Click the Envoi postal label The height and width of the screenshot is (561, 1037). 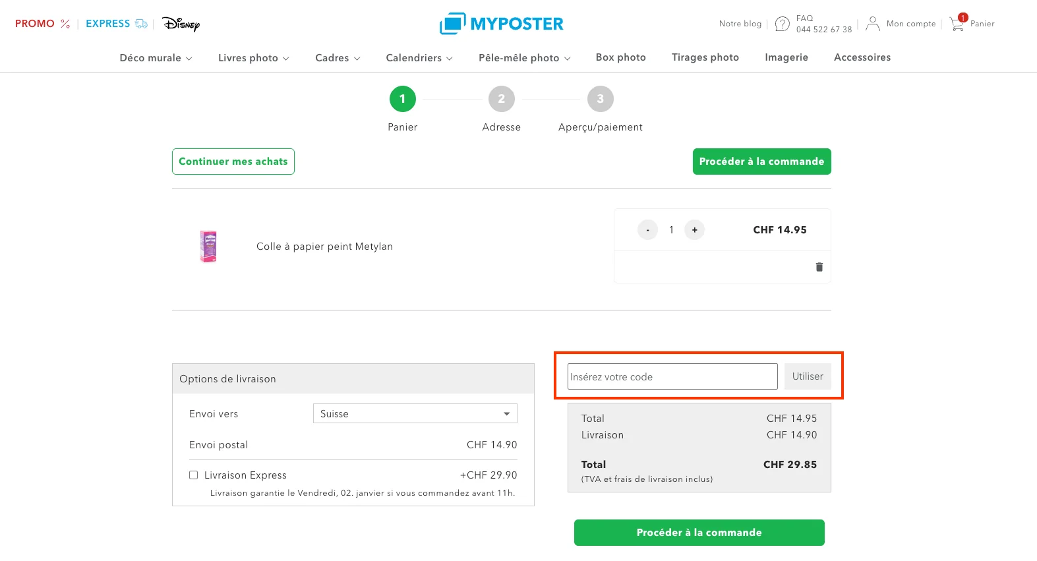218,445
